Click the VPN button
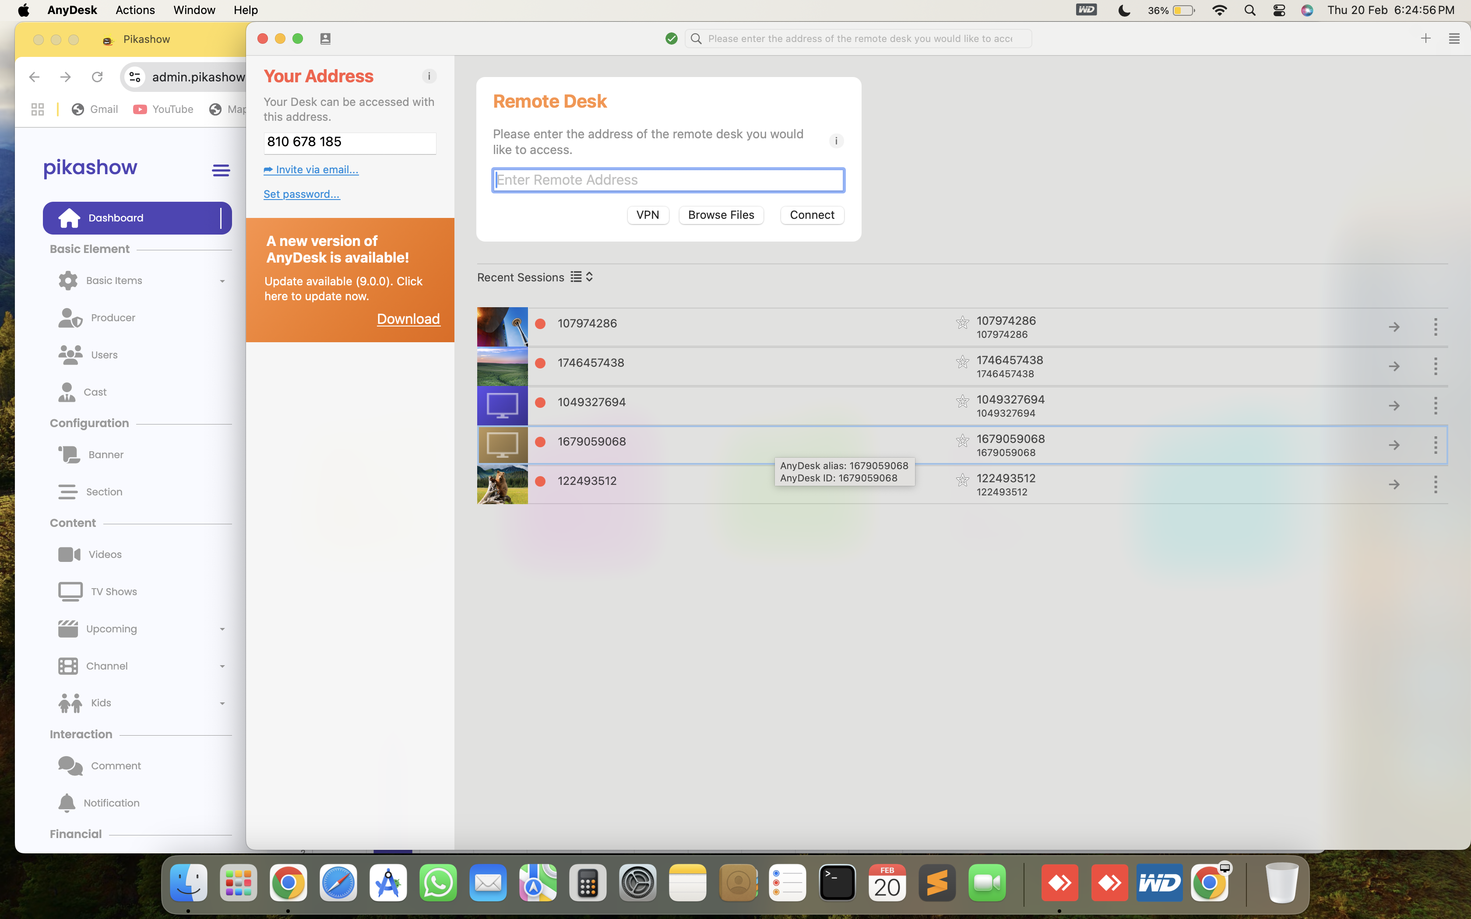Image resolution: width=1471 pixels, height=919 pixels. 648,215
